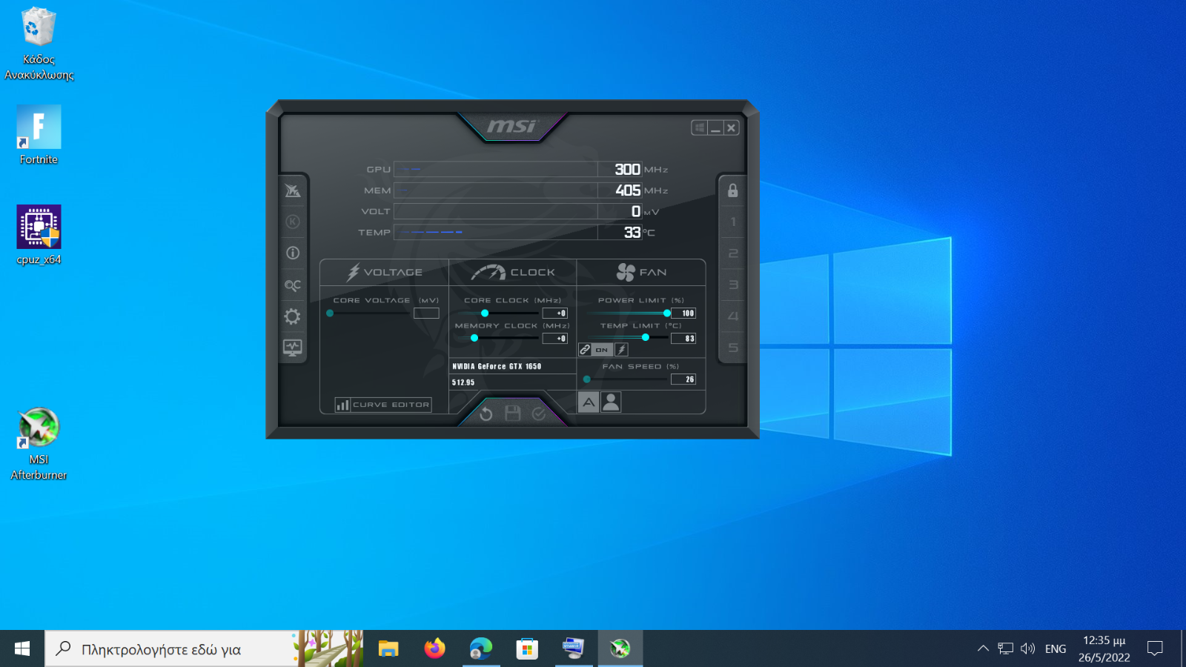Image resolution: width=1186 pixels, height=667 pixels.
Task: Click the reset settings circular arrow icon
Action: tap(486, 414)
